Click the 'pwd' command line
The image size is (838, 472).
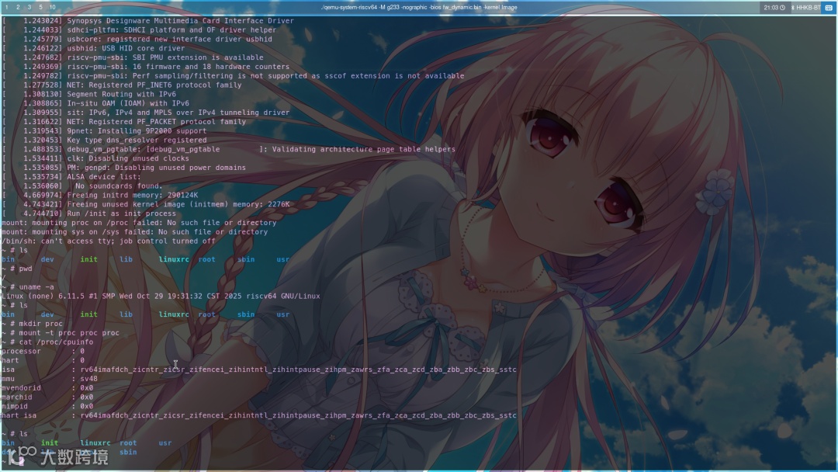(x=17, y=269)
